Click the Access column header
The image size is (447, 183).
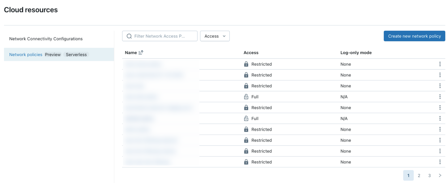tap(251, 52)
